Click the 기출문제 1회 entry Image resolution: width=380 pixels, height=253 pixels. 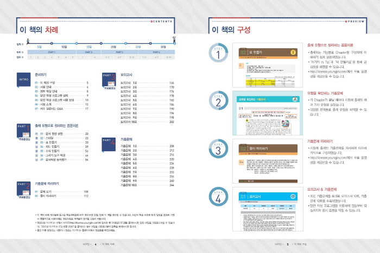pos(147,146)
